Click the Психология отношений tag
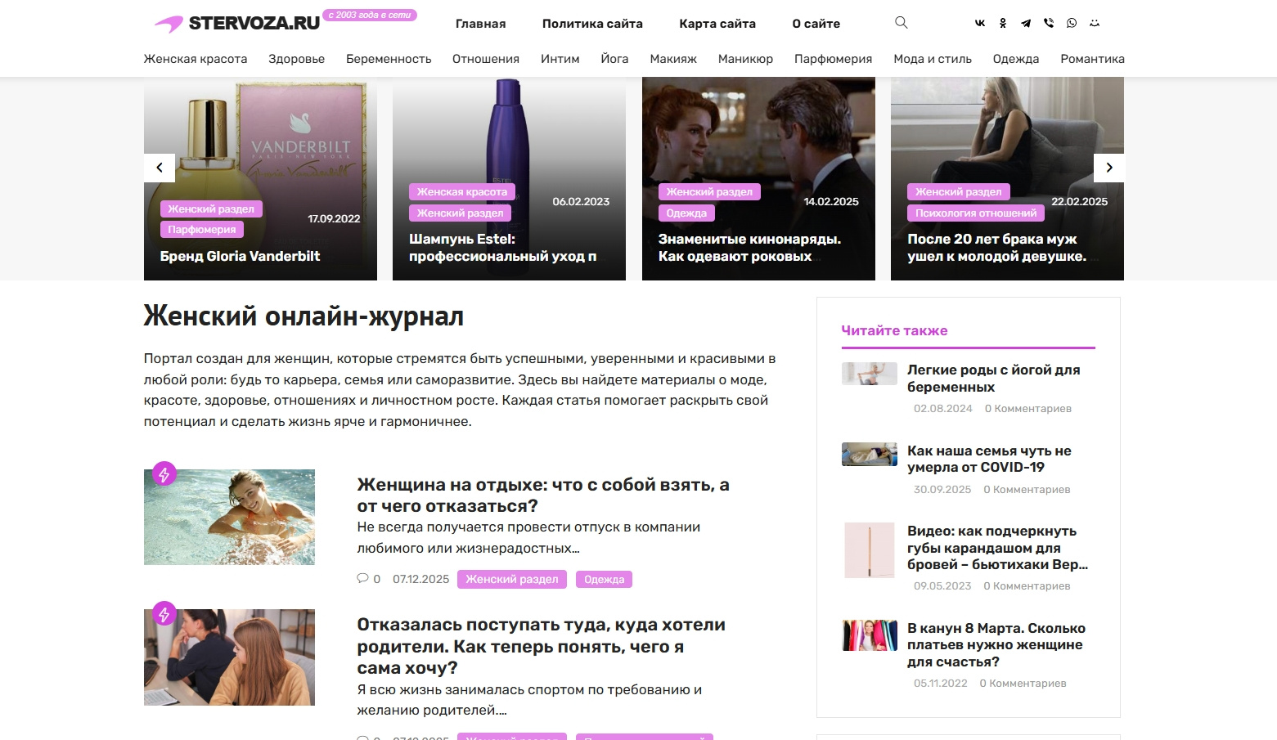 click(976, 213)
